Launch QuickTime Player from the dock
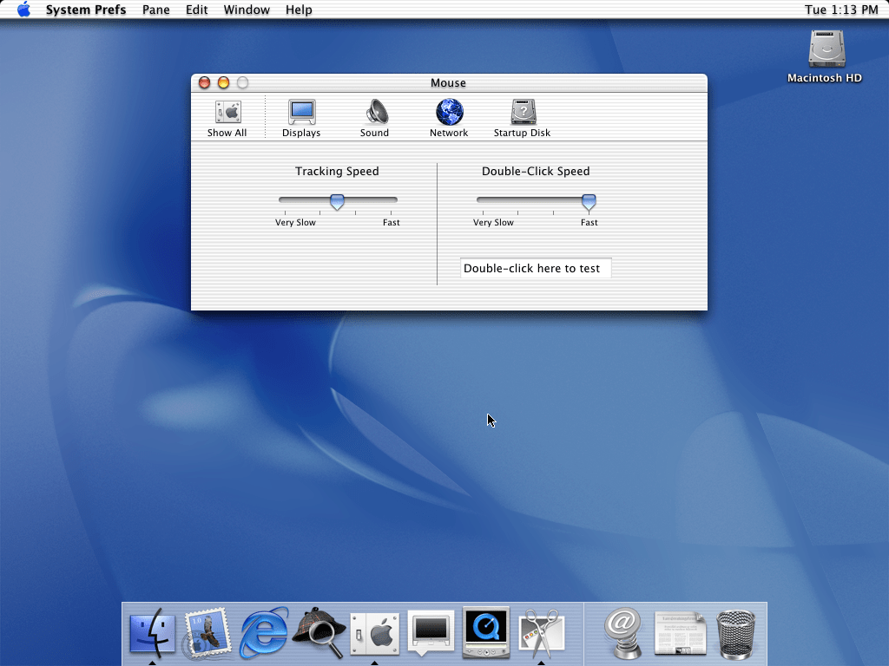This screenshot has height=666, width=889. pyautogui.click(x=486, y=633)
